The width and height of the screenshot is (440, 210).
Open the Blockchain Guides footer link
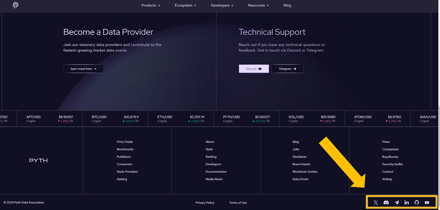(x=305, y=172)
